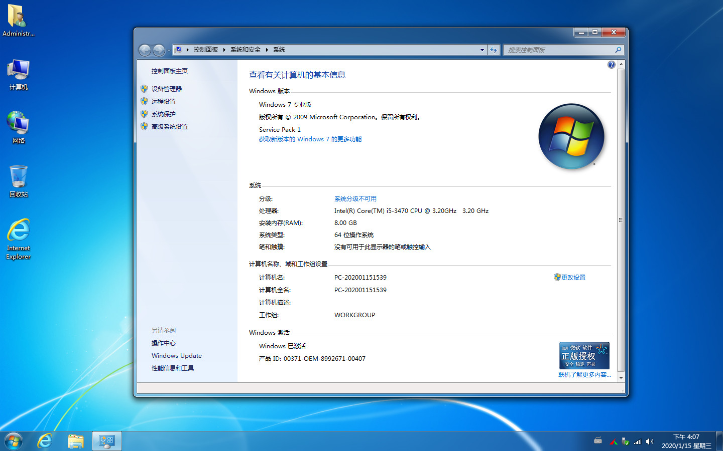
Task: Expand the arrow after 控制面板 breadcrumb
Action: [x=224, y=50]
